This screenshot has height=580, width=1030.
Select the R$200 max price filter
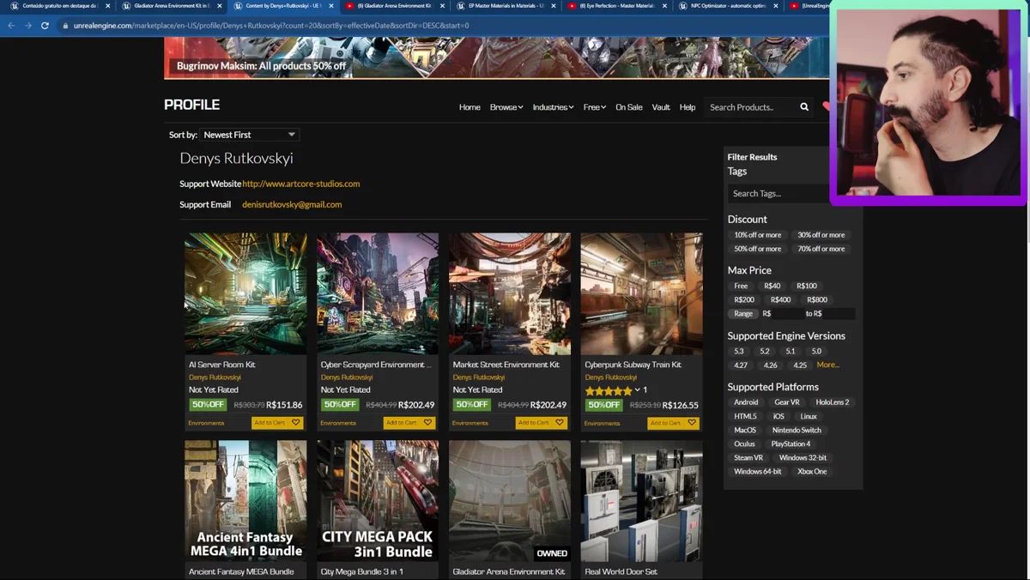(x=744, y=300)
